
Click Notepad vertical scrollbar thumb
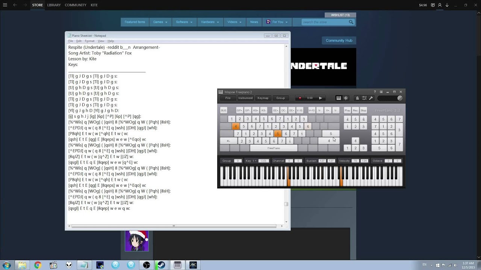286,204
